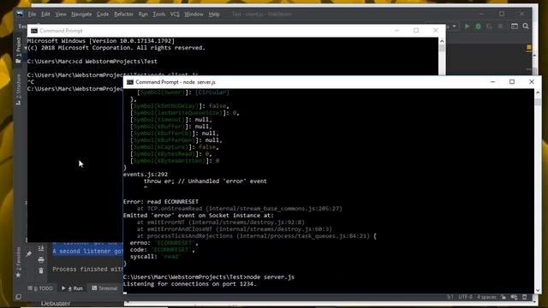Click the inspections profile status bar icon
This screenshot has width=548, height=308.
click(514, 297)
